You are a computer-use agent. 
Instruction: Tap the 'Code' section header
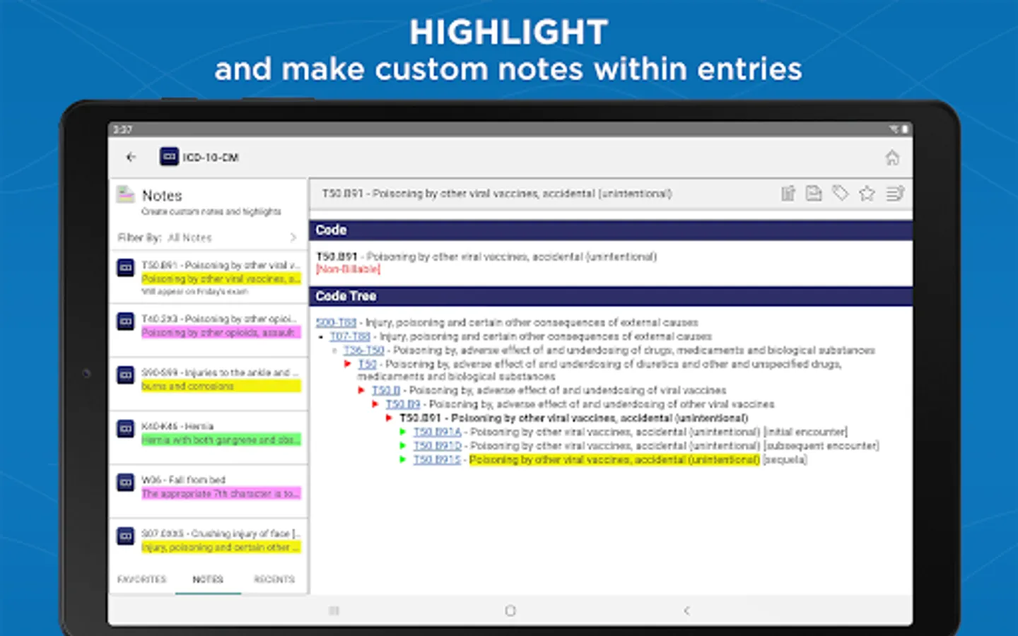tap(611, 230)
